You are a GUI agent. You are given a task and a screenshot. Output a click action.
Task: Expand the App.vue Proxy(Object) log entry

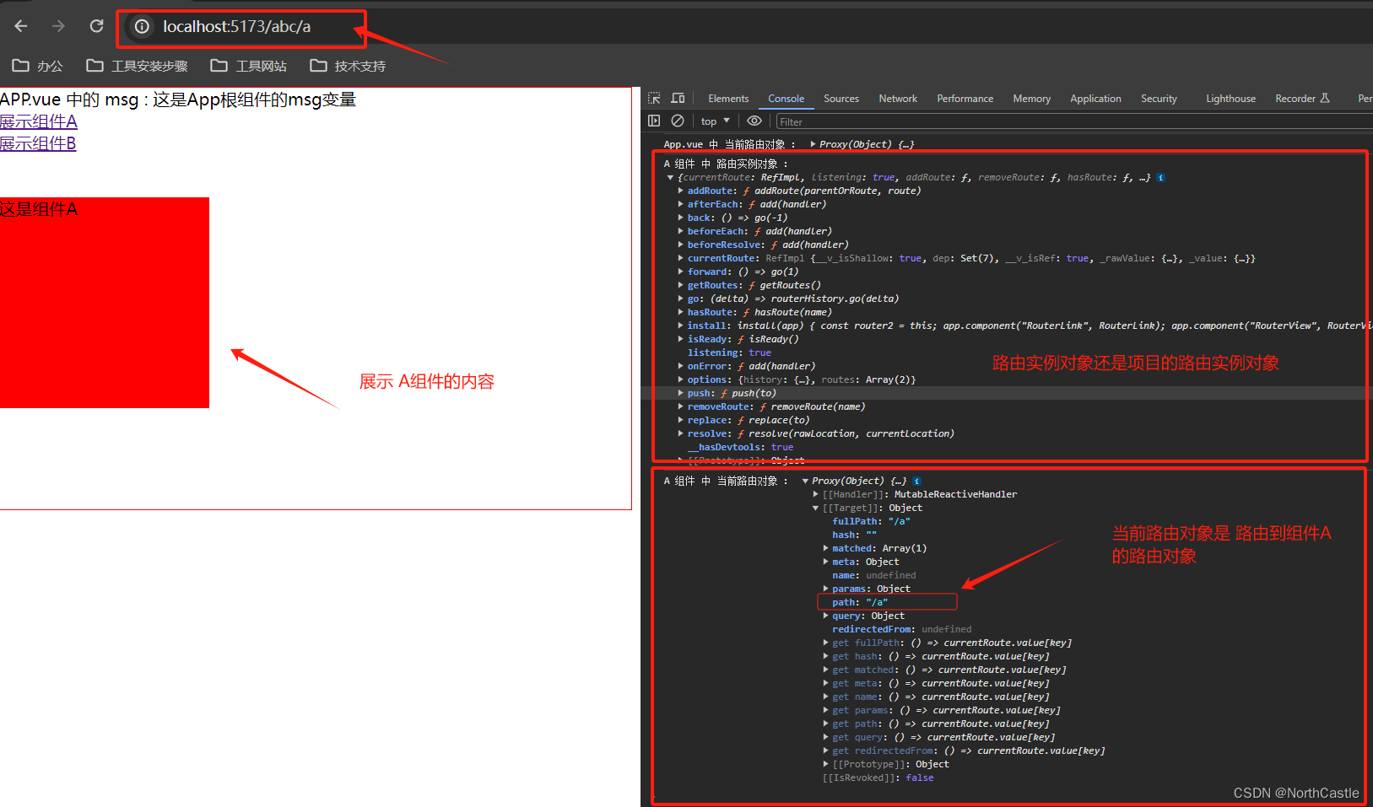[813, 144]
